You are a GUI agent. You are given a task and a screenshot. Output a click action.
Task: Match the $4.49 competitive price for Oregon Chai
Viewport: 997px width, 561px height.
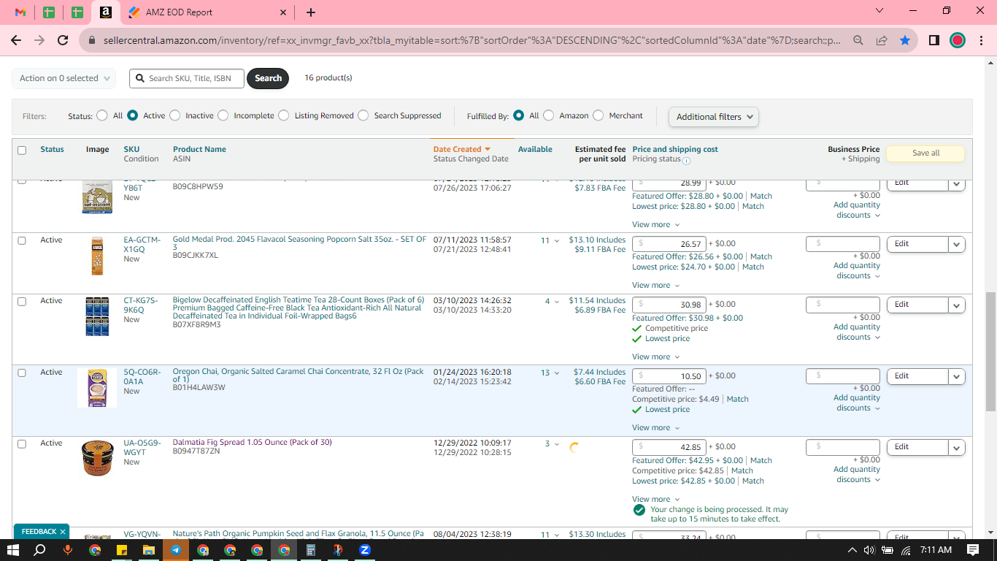[x=737, y=400]
